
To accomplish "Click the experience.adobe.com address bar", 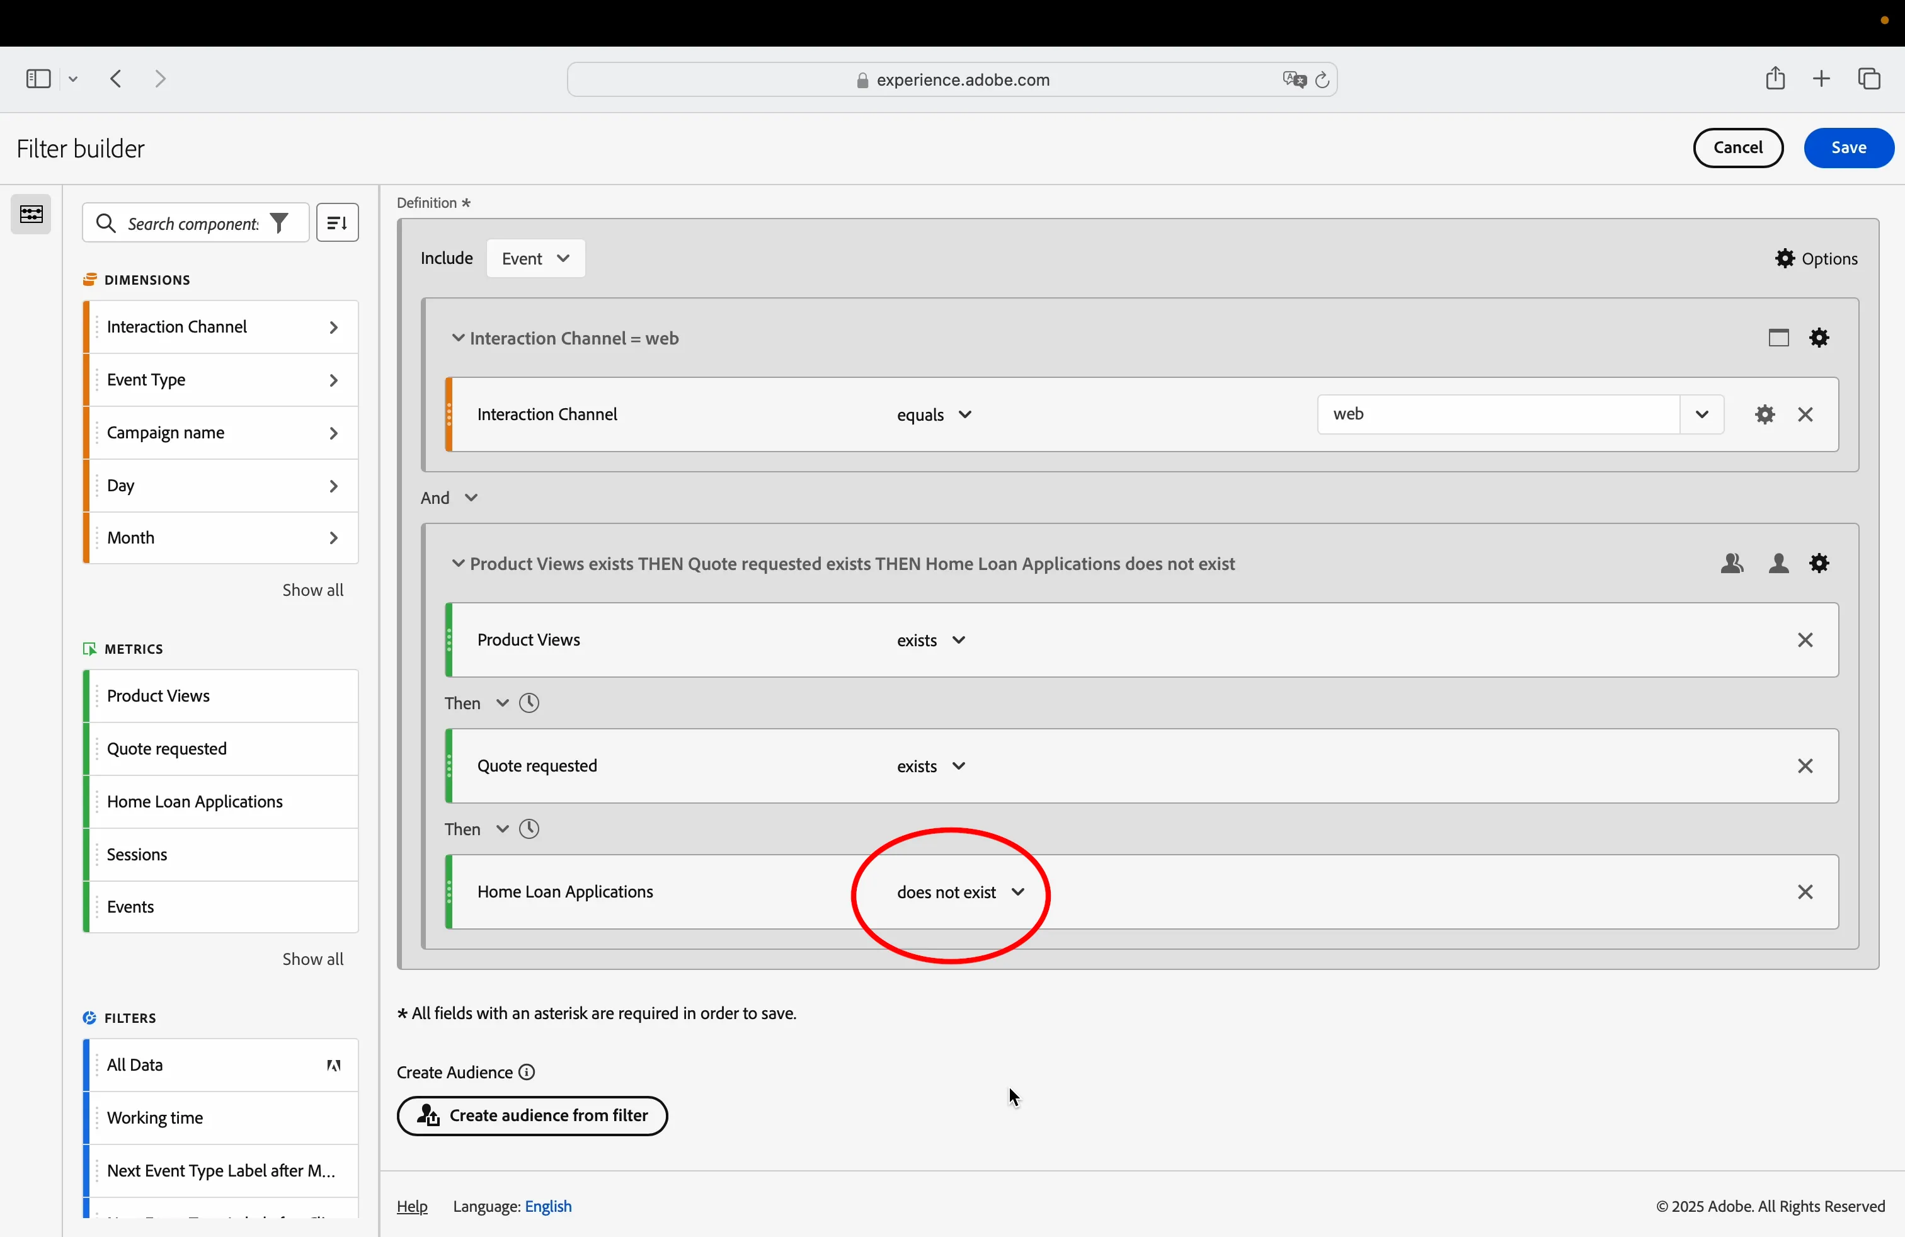I will (952, 79).
